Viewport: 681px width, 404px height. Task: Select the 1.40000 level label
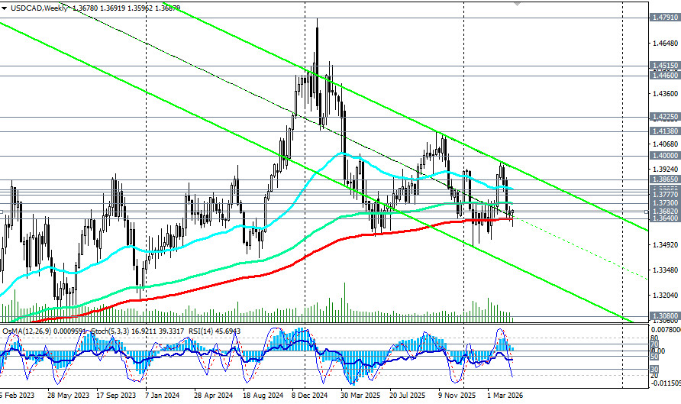[664, 155]
